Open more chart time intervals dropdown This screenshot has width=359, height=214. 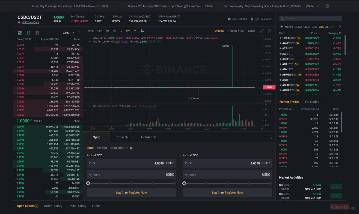(x=135, y=31)
